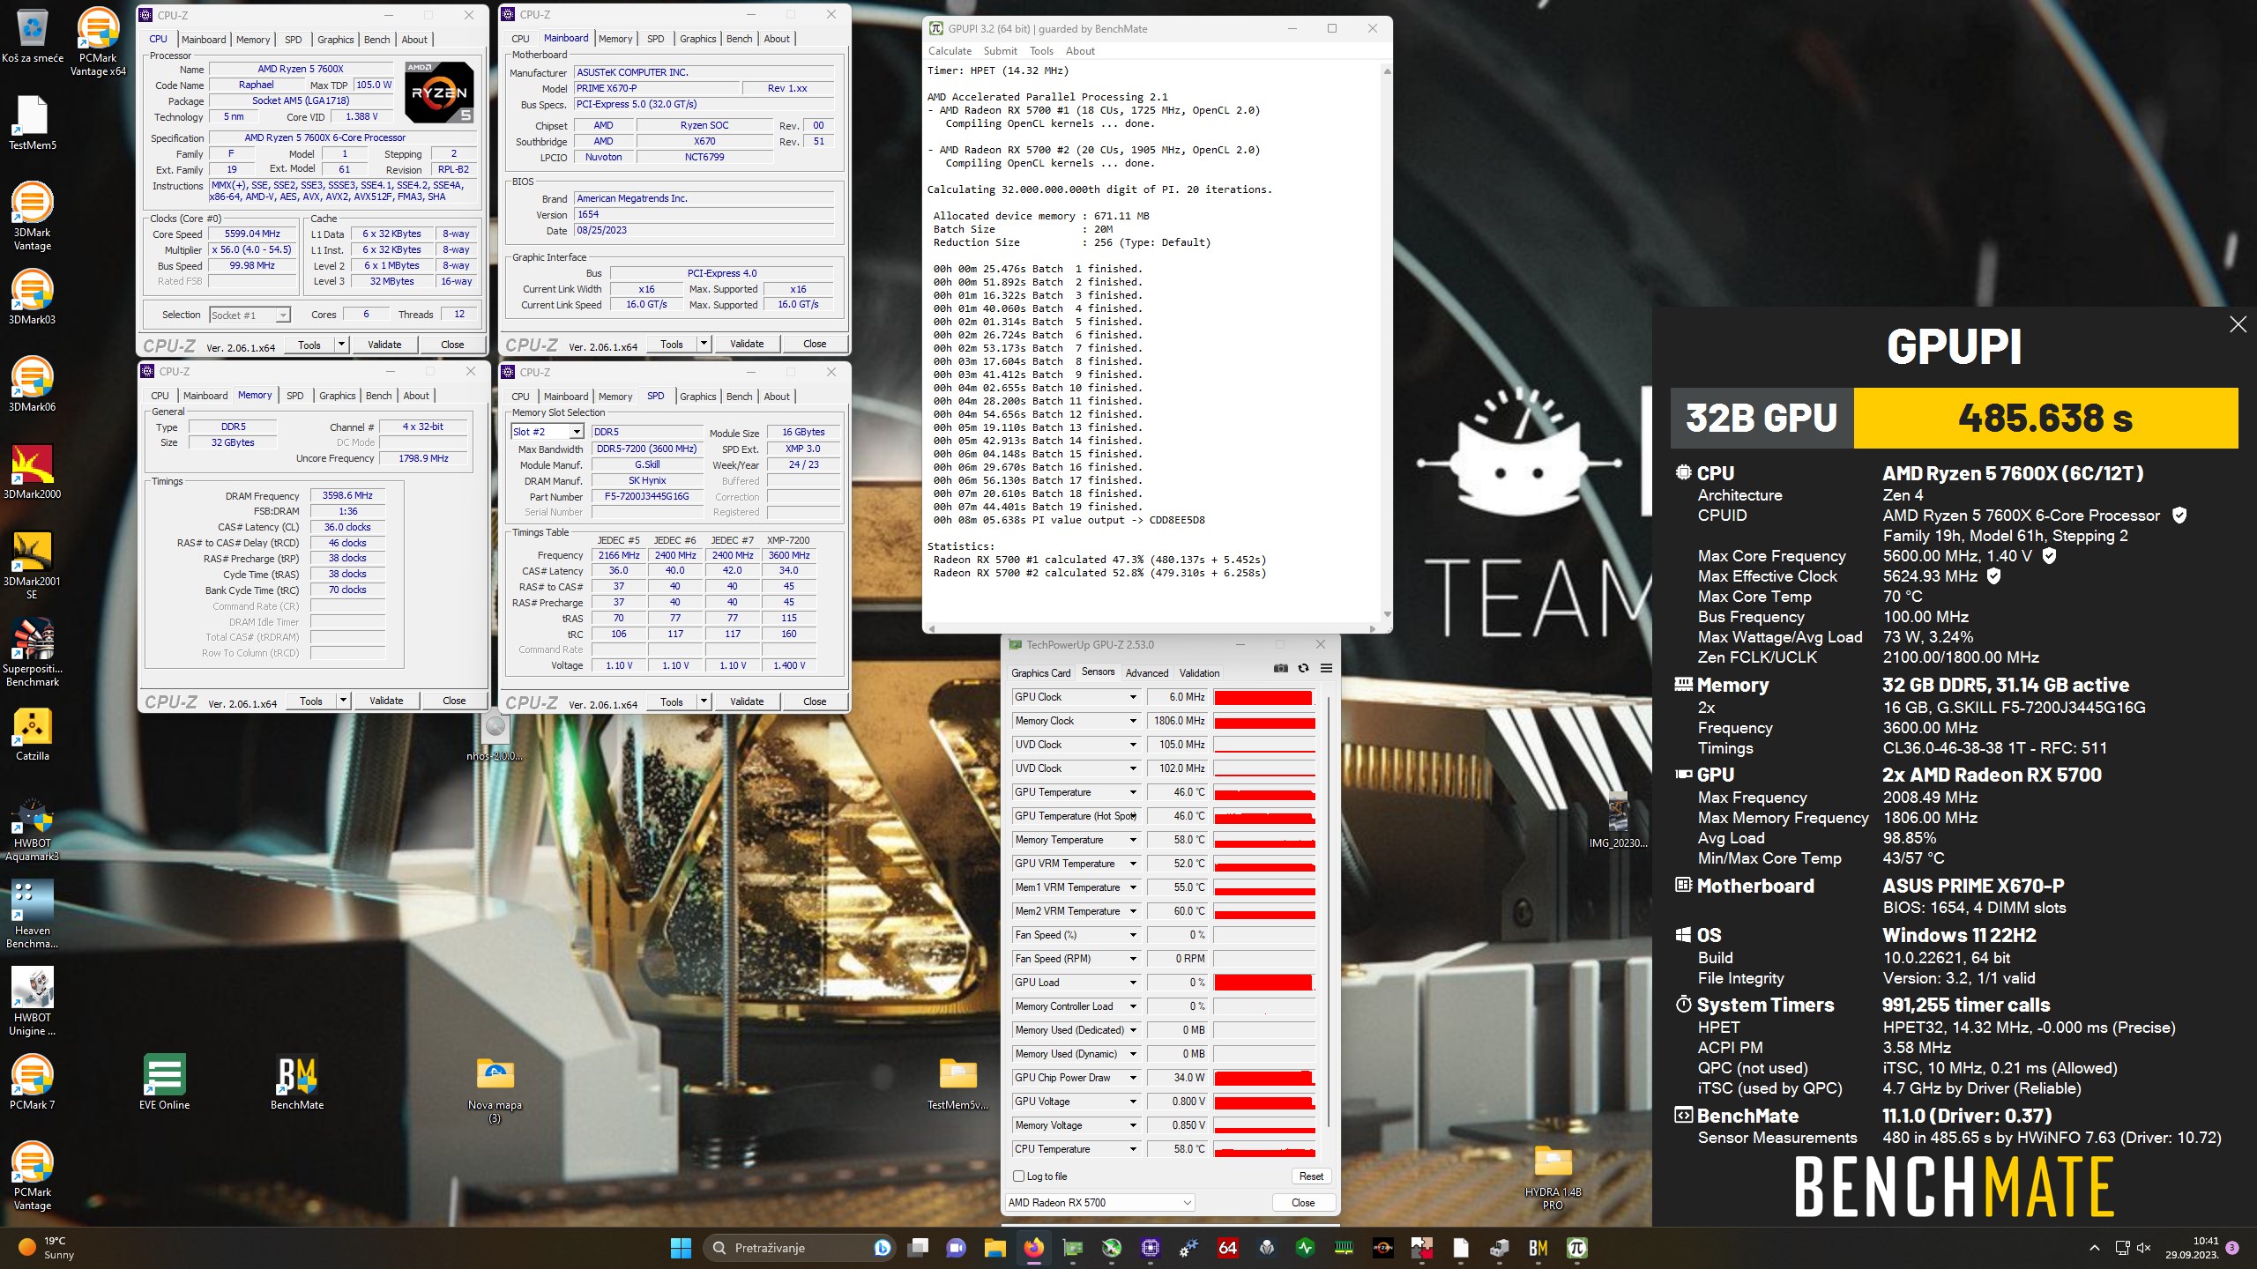The image size is (2257, 1269).
Task: Expand the Socket #1 selection dropdown in CPU-Z
Action: (x=250, y=315)
